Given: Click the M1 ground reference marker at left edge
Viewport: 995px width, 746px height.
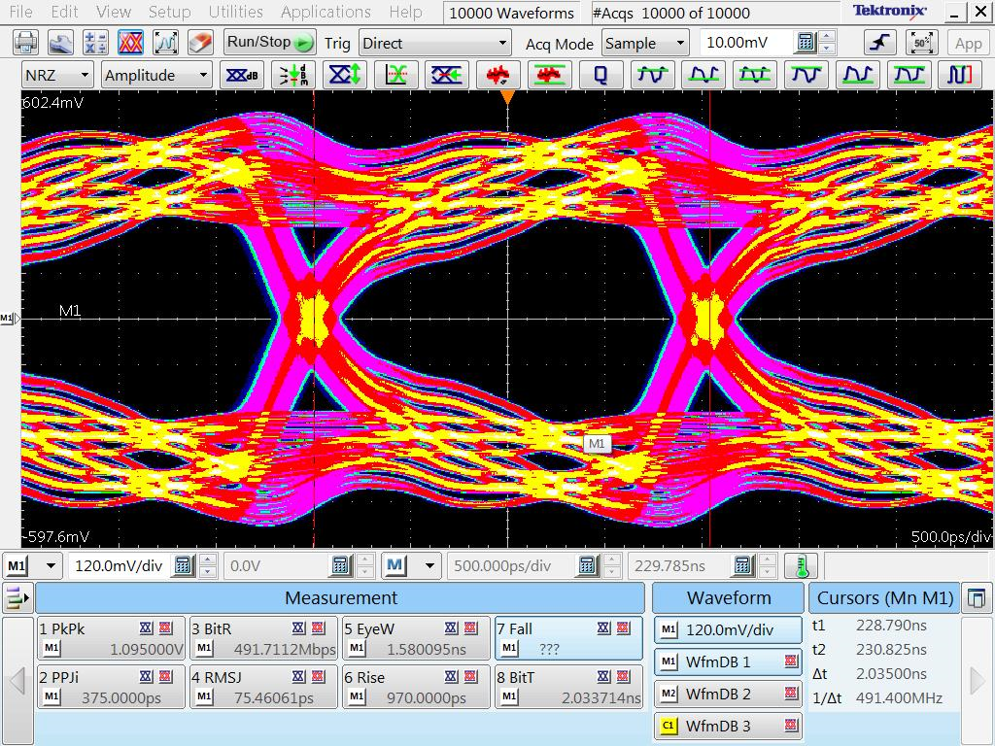Looking at the screenshot, I should tap(10, 319).
